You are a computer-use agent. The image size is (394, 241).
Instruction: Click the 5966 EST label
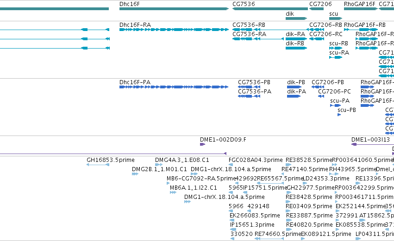(x=236, y=206)
